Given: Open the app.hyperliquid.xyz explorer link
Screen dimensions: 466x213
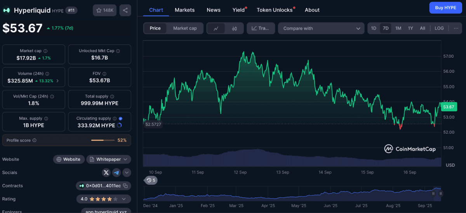Looking at the screenshot, I should (106, 211).
